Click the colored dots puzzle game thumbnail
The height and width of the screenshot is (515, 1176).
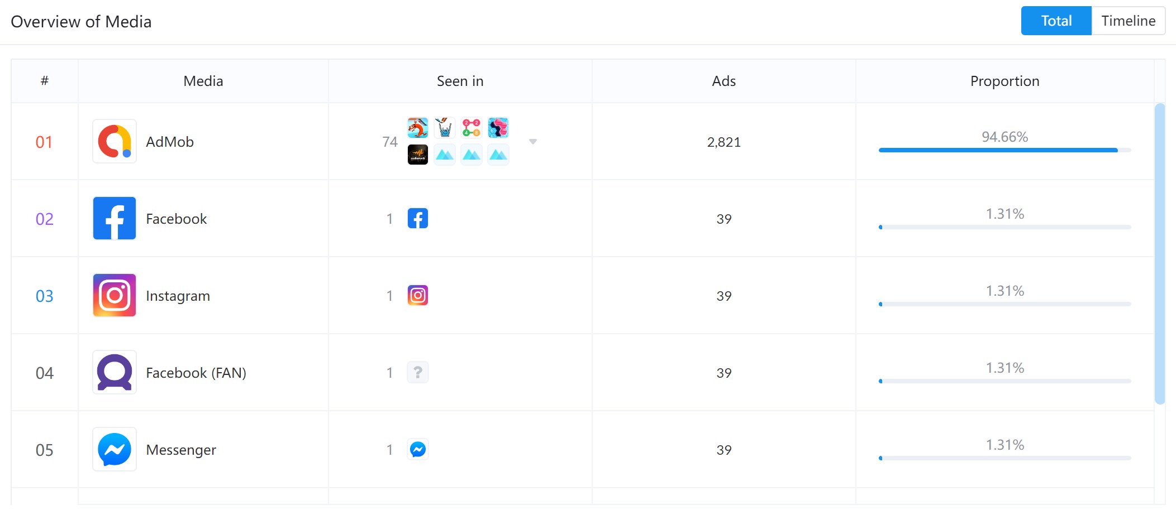472,128
